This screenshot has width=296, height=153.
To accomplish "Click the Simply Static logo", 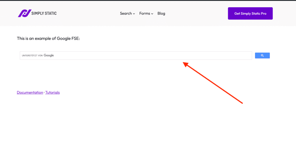I will click(37, 13).
